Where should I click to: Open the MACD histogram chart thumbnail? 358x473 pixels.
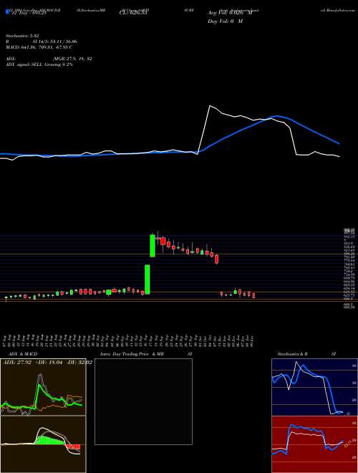(43, 444)
